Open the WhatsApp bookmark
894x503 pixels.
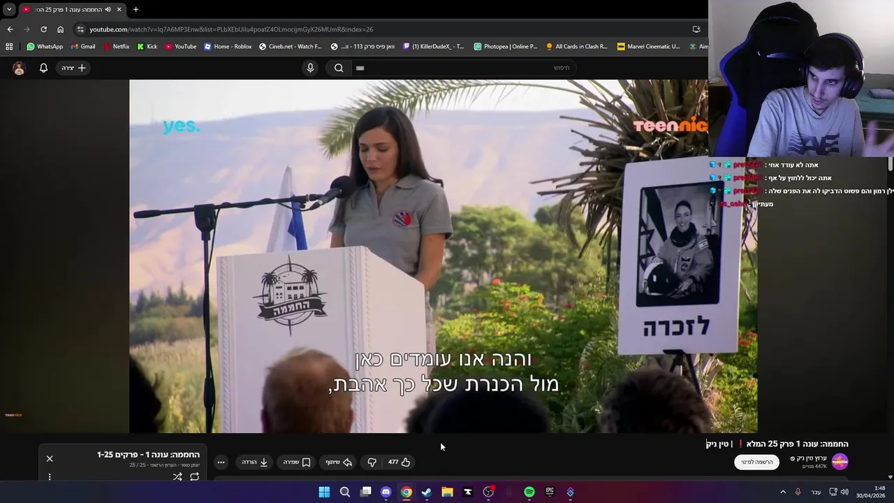(x=45, y=46)
